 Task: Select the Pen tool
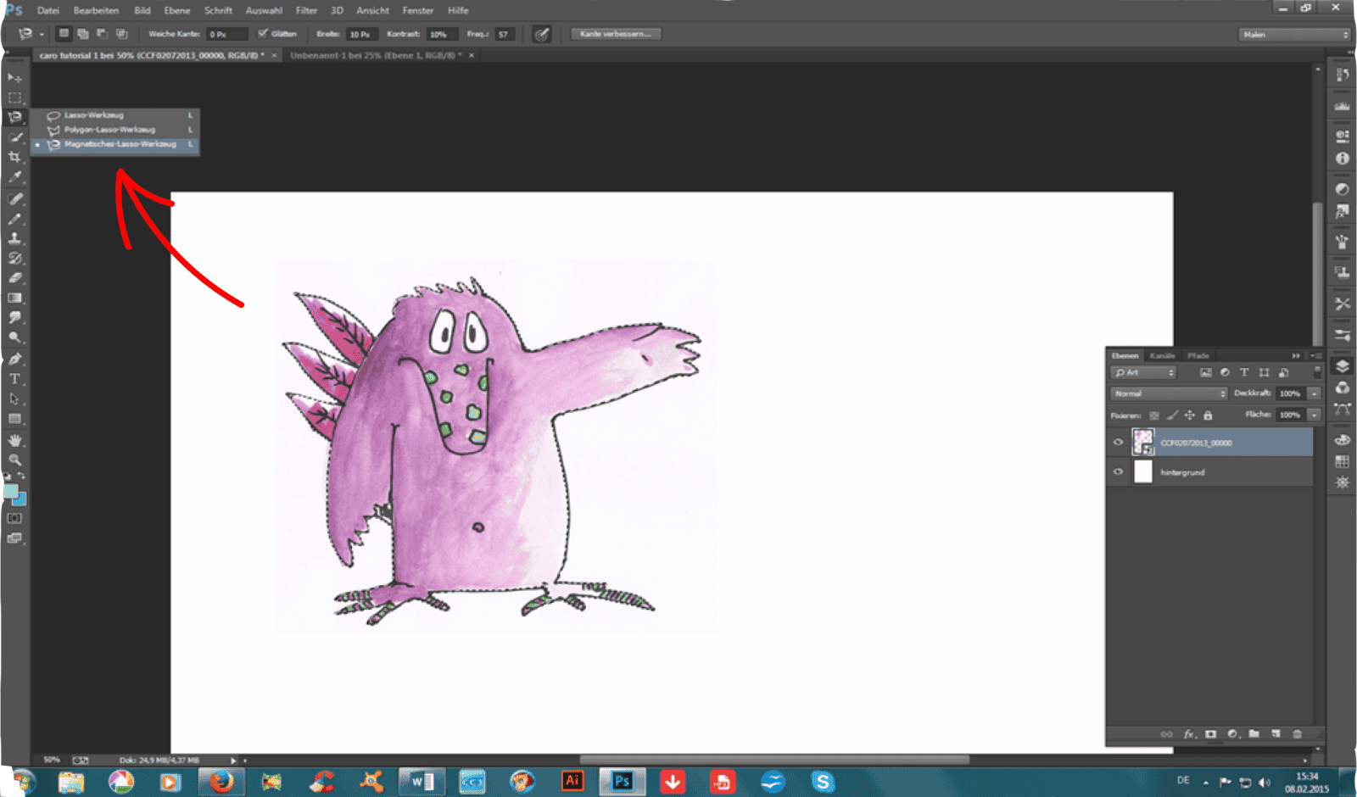pyautogui.click(x=14, y=359)
